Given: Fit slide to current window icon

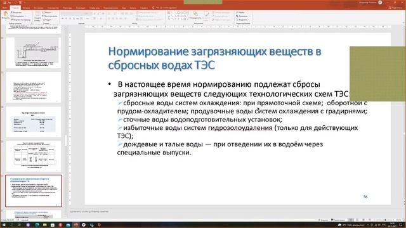Looking at the screenshot, I should pyautogui.click(x=403, y=220).
